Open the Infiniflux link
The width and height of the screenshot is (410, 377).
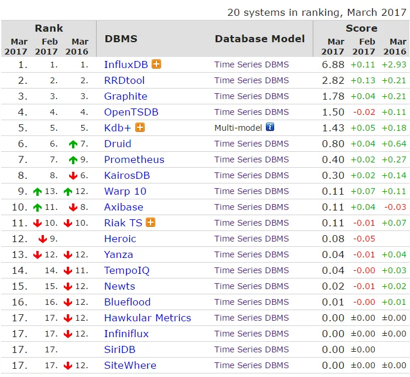click(127, 334)
